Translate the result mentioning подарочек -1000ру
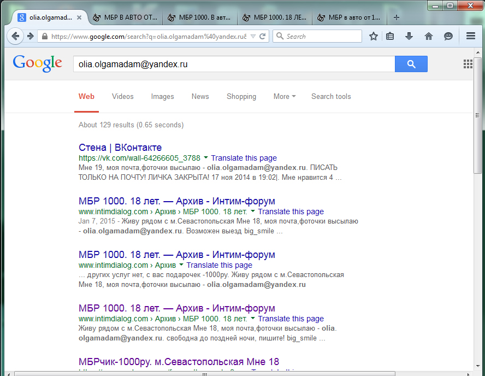This screenshot has height=376, width=485. pyautogui.click(x=220, y=265)
